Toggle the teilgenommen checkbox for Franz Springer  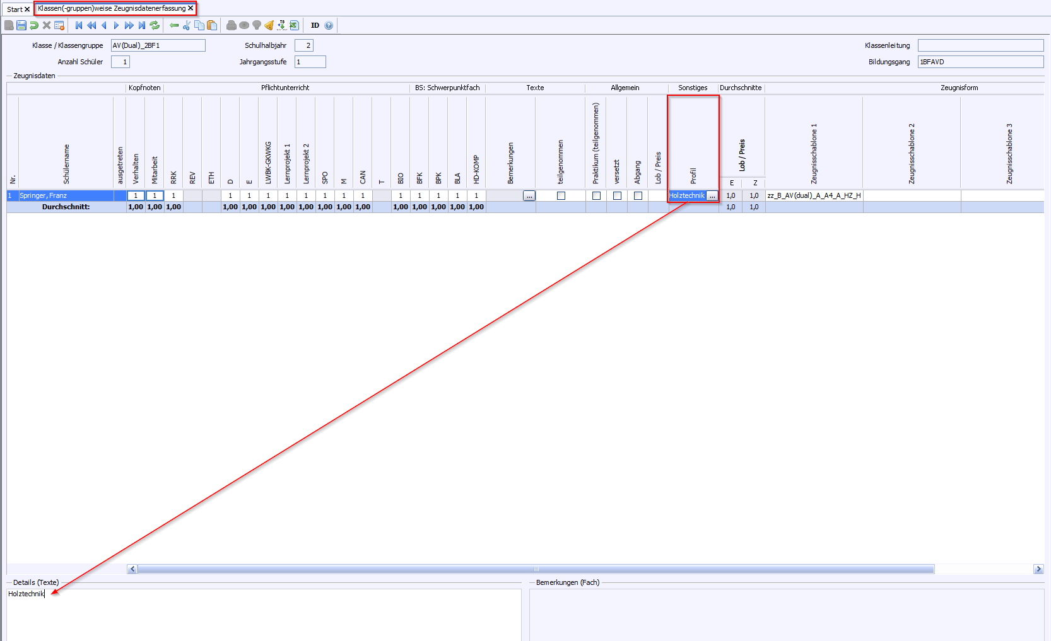561,196
